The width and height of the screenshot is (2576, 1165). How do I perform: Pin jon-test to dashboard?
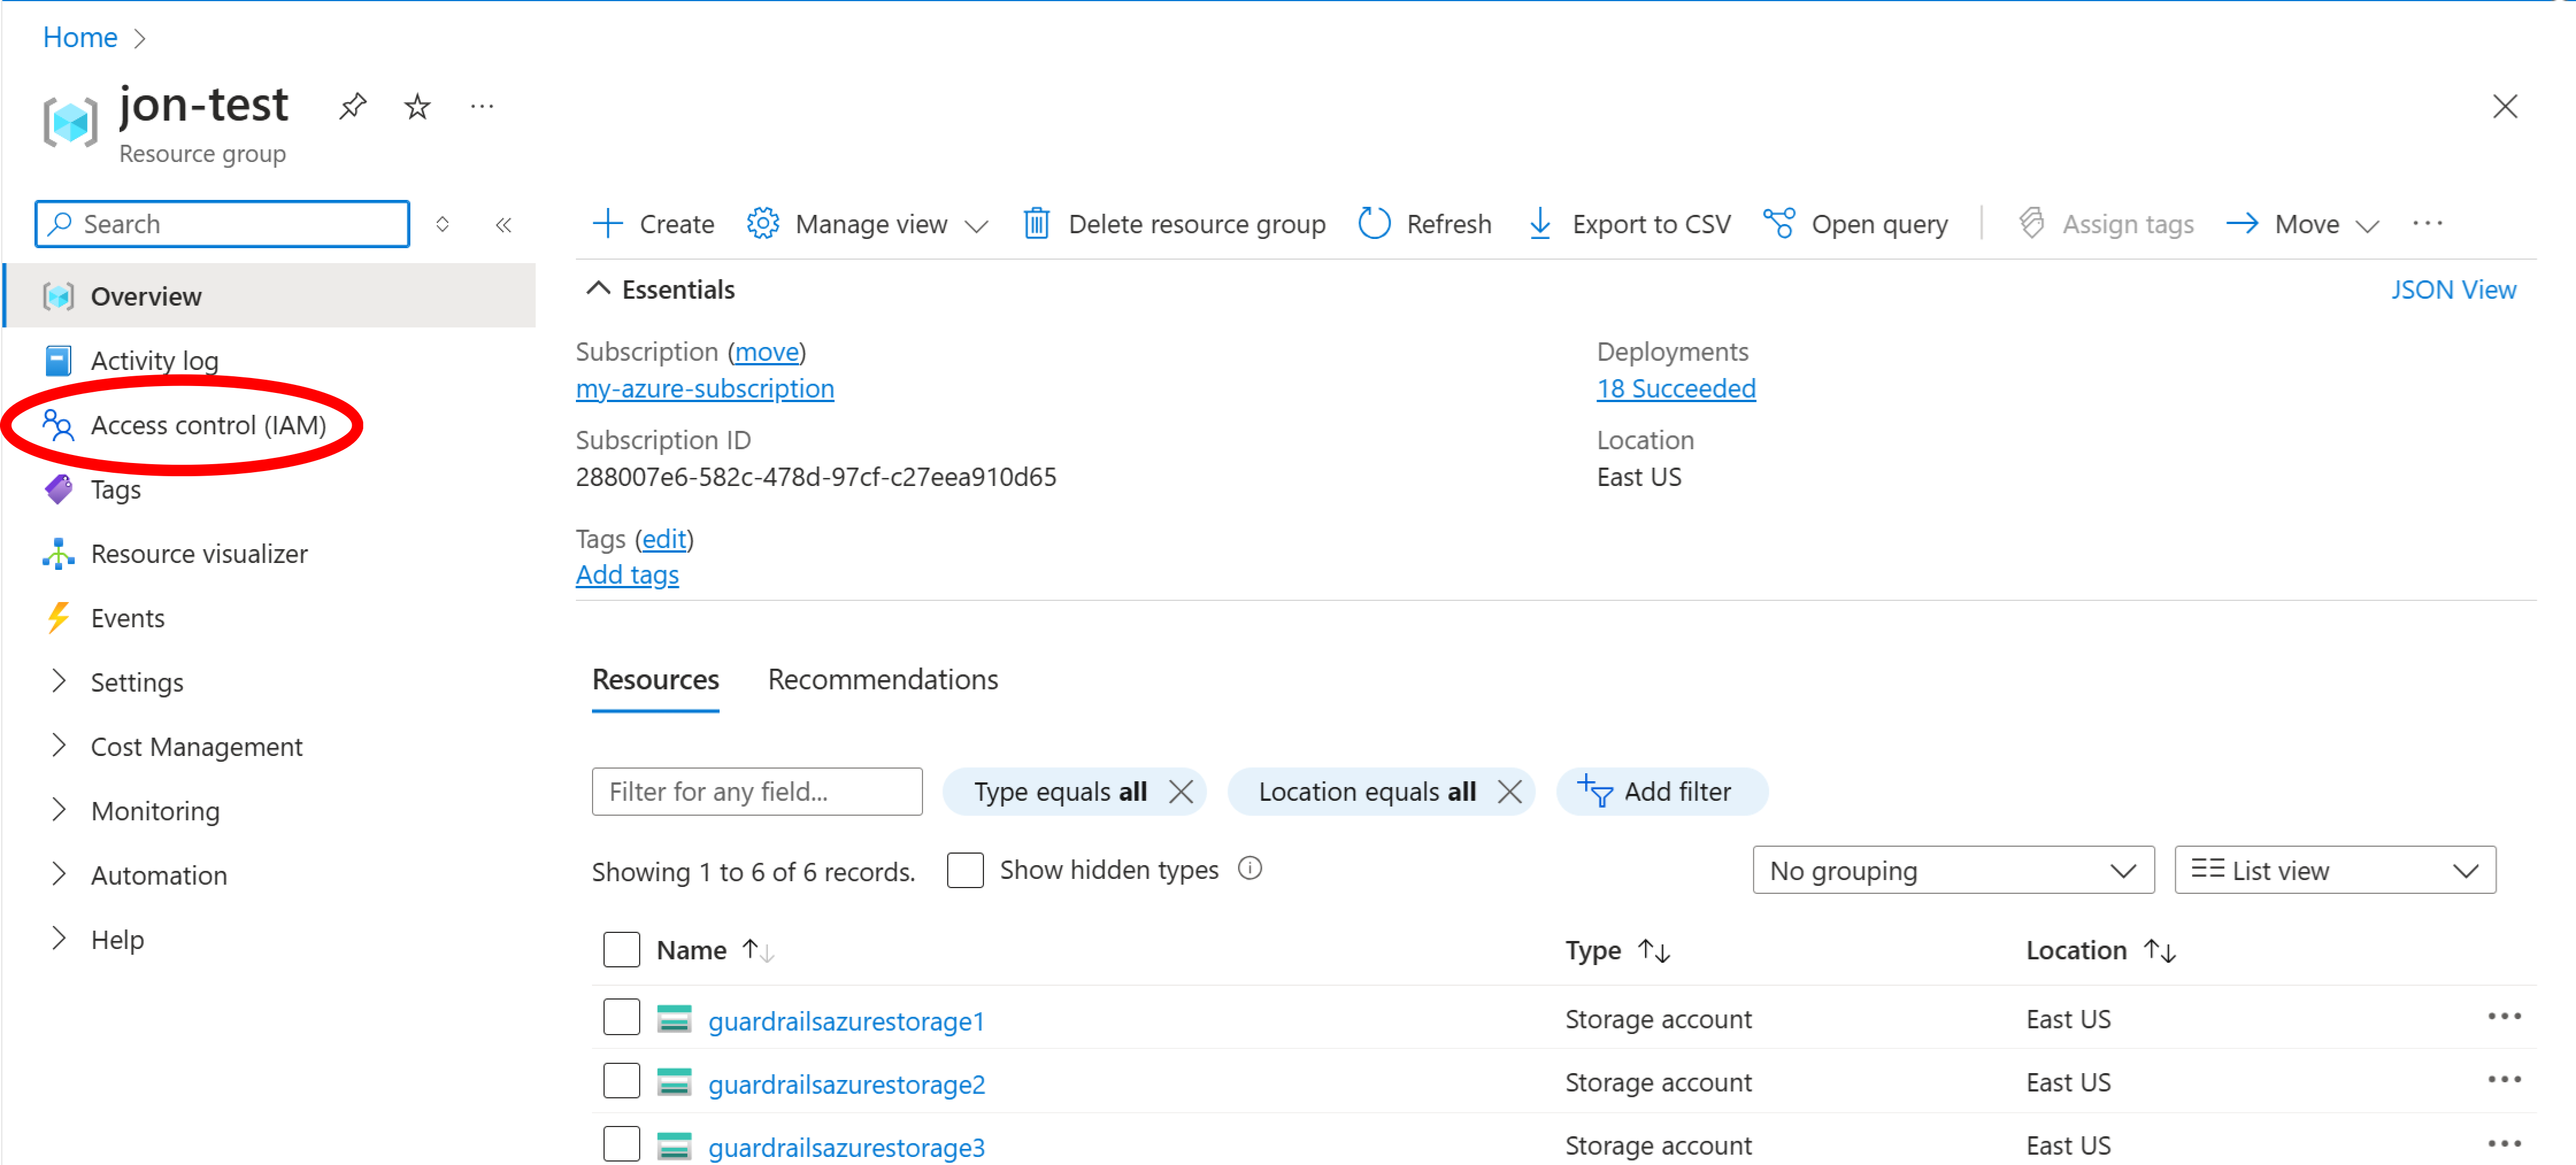click(352, 106)
